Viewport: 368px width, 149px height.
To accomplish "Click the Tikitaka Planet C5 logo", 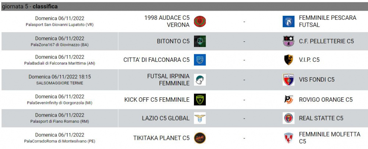I will point(200,138).
